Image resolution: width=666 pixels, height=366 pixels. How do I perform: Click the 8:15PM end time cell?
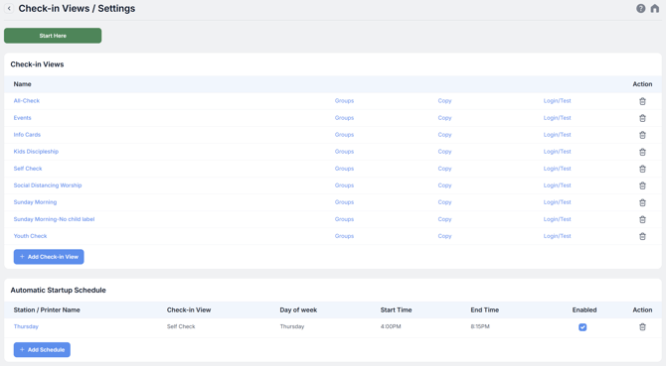[480, 326]
